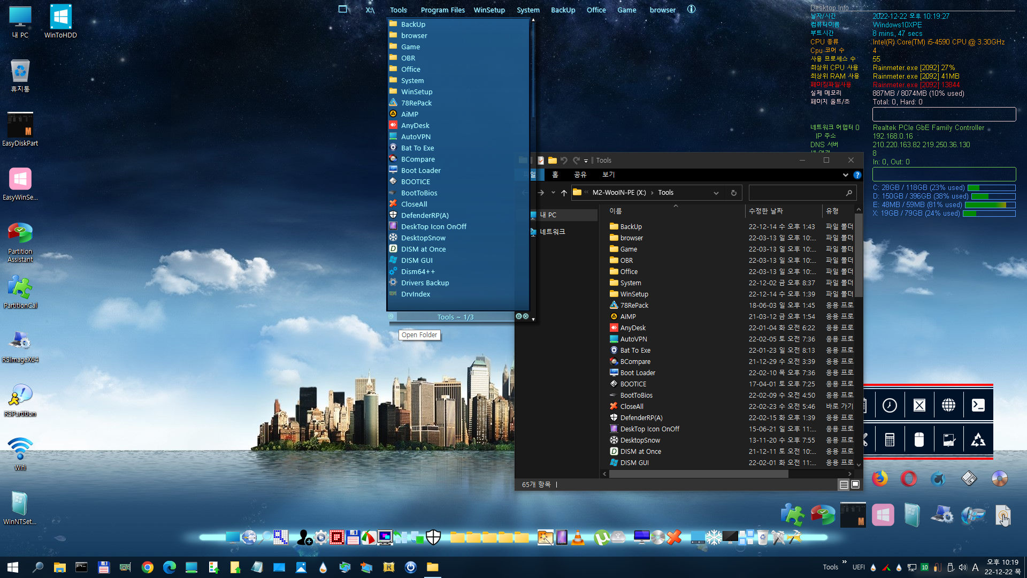
Task: Launch Partition Assistant from desktop
Action: 20,242
